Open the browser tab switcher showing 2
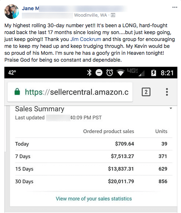The width and height of the screenshot is (181, 213). 146,92
